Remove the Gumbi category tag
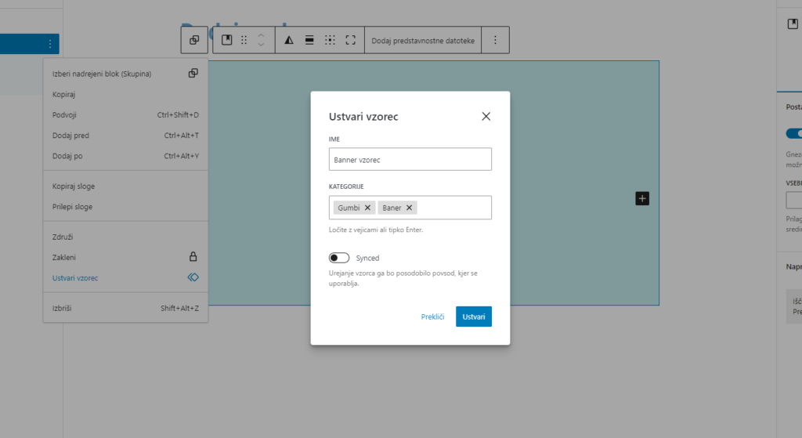Image resolution: width=802 pixels, height=438 pixels. click(x=367, y=208)
